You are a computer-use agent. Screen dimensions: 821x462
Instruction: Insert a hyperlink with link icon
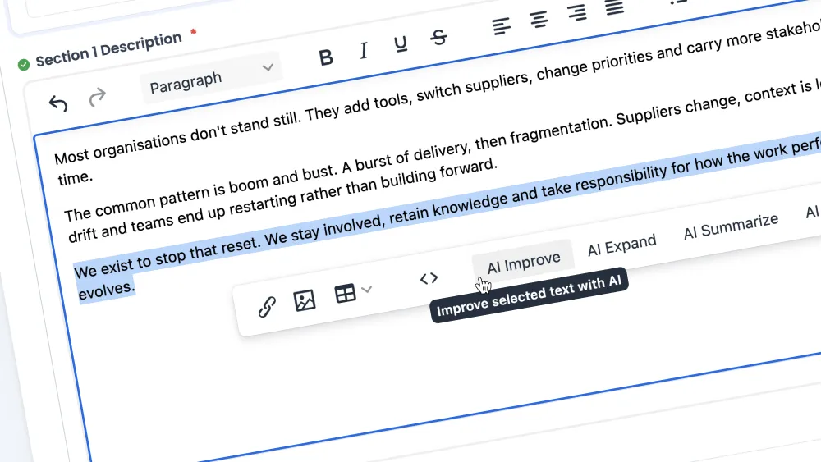(x=266, y=308)
